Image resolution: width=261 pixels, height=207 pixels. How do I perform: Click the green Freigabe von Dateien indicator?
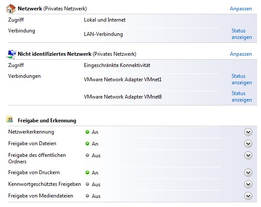pos(87,143)
